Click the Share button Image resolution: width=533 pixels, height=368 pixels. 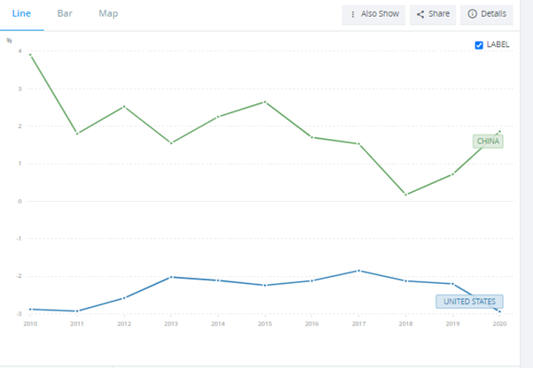point(433,15)
